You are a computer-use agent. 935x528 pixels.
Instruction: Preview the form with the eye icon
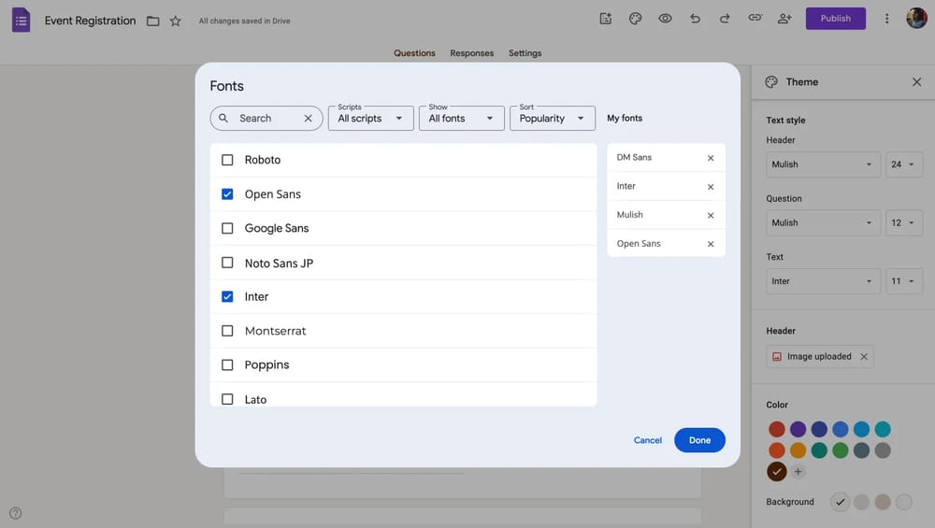click(665, 19)
